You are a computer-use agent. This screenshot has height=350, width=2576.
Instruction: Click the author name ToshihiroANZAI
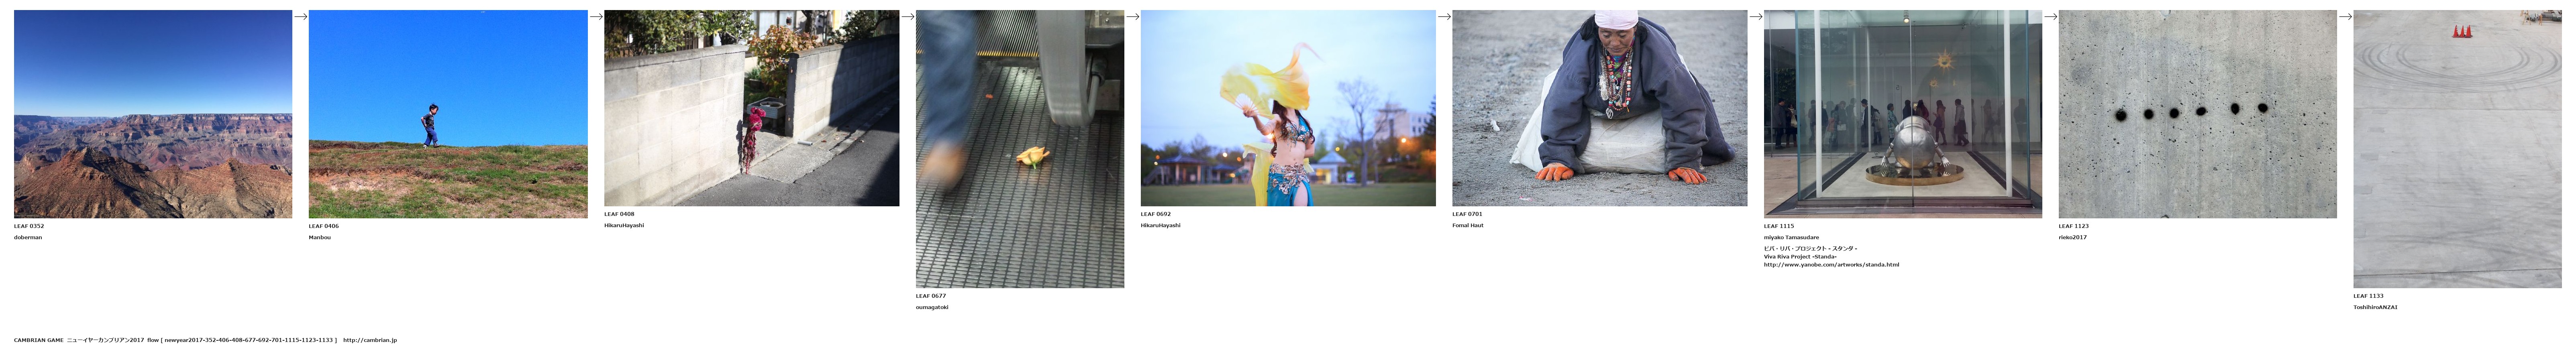click(x=2375, y=307)
